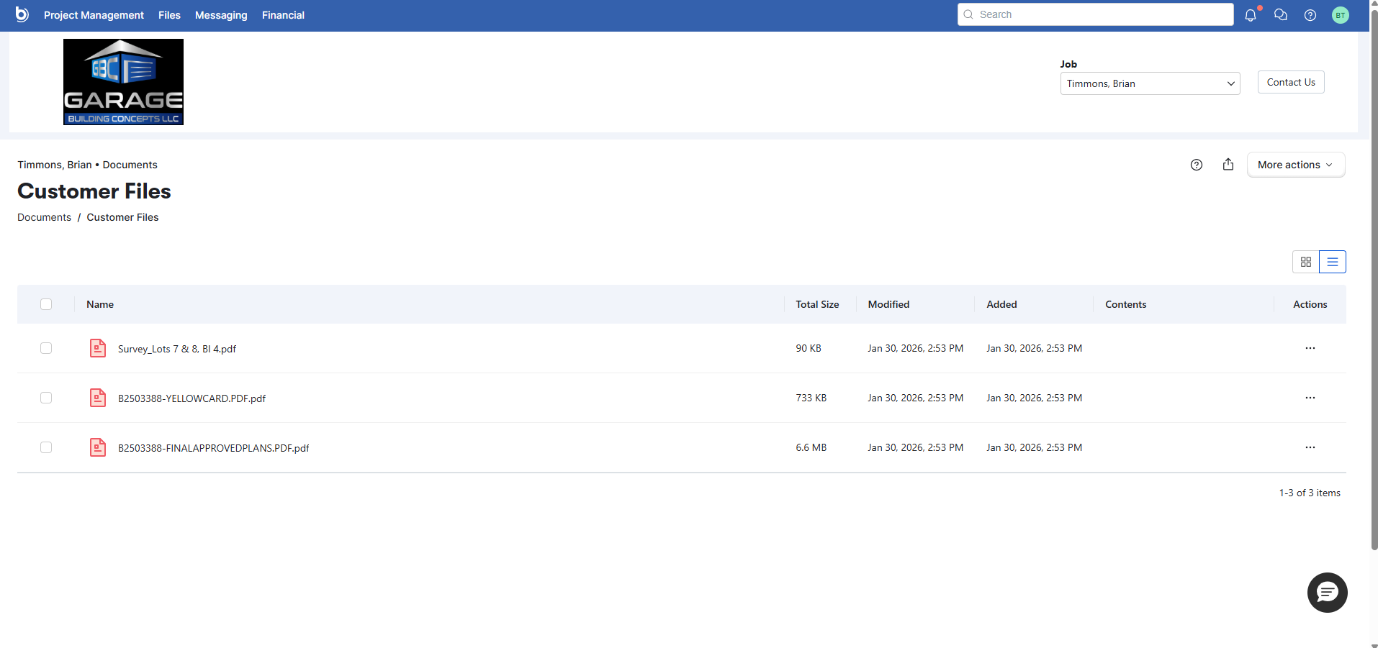Open the Project Management menu
This screenshot has width=1378, height=648.
click(94, 15)
